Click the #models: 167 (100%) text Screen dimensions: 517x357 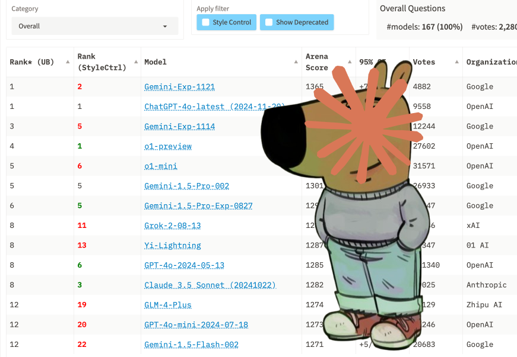(x=424, y=27)
